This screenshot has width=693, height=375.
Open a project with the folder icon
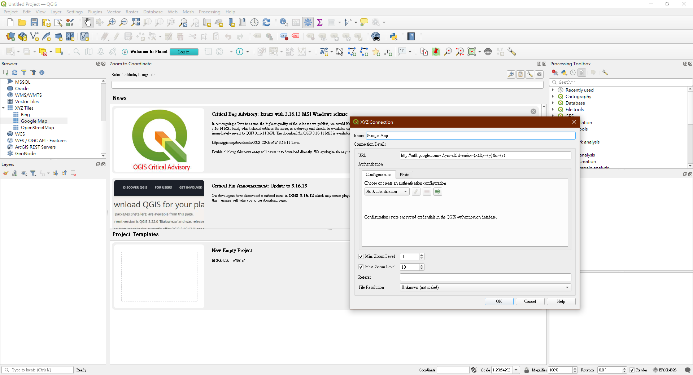(22, 22)
